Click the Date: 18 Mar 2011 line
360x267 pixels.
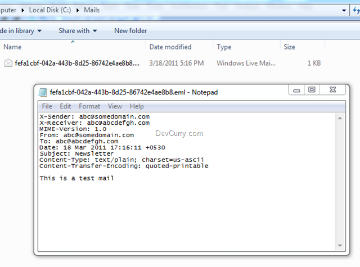click(102, 147)
